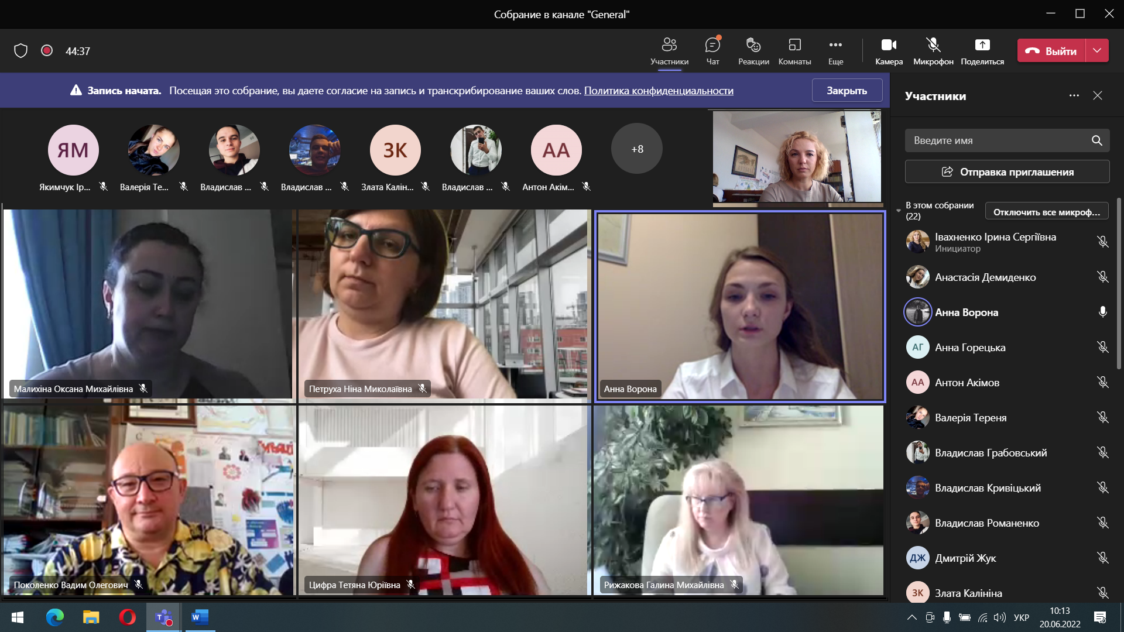The width and height of the screenshot is (1124, 632).
Task: Show the +8 additional participants
Action: pyautogui.click(x=637, y=149)
